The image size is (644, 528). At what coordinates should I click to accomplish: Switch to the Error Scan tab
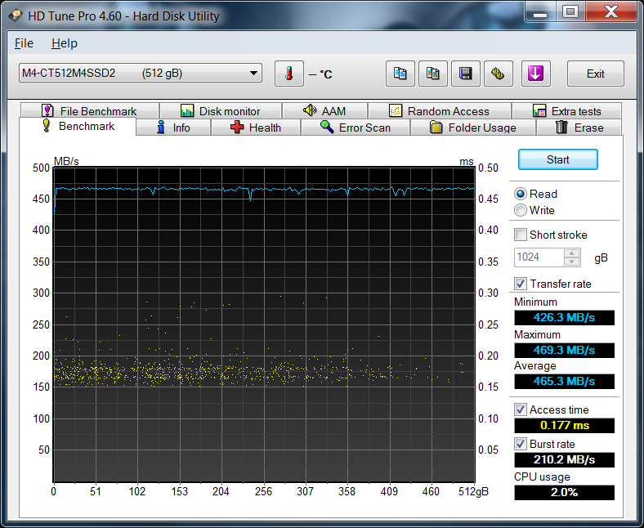click(355, 128)
